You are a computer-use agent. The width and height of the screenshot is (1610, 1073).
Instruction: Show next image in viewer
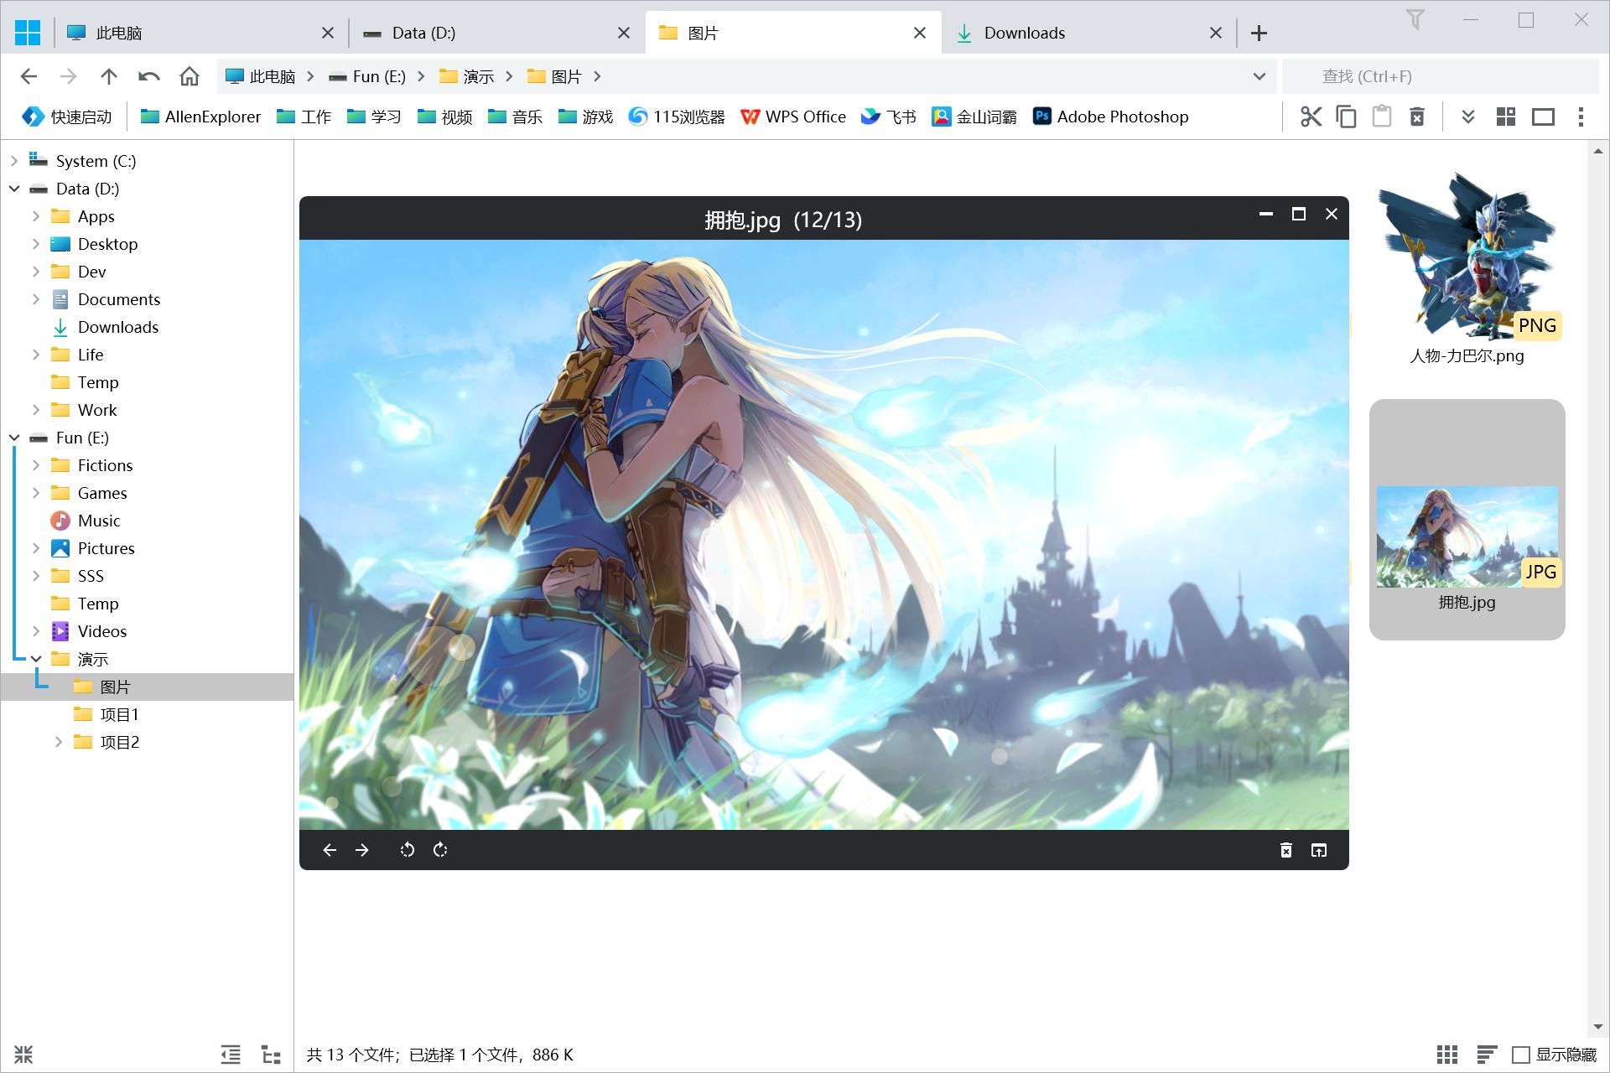pyautogui.click(x=362, y=850)
